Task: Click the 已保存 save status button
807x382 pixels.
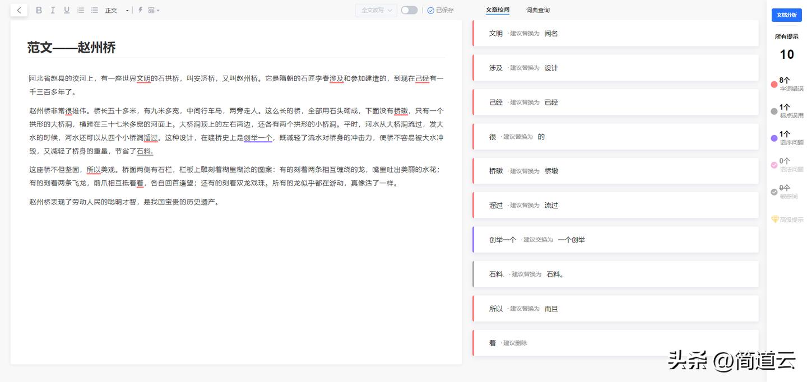Action: point(440,10)
